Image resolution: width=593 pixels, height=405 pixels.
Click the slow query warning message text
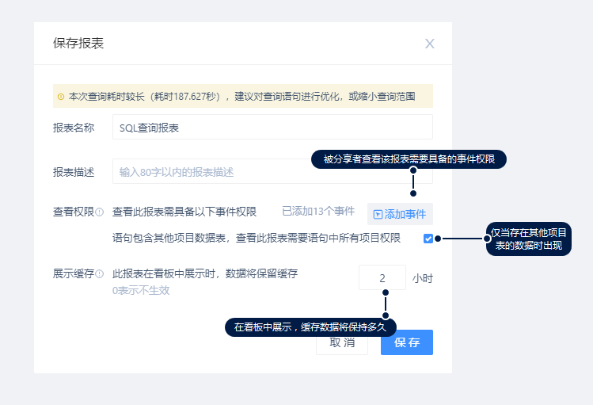(241, 97)
